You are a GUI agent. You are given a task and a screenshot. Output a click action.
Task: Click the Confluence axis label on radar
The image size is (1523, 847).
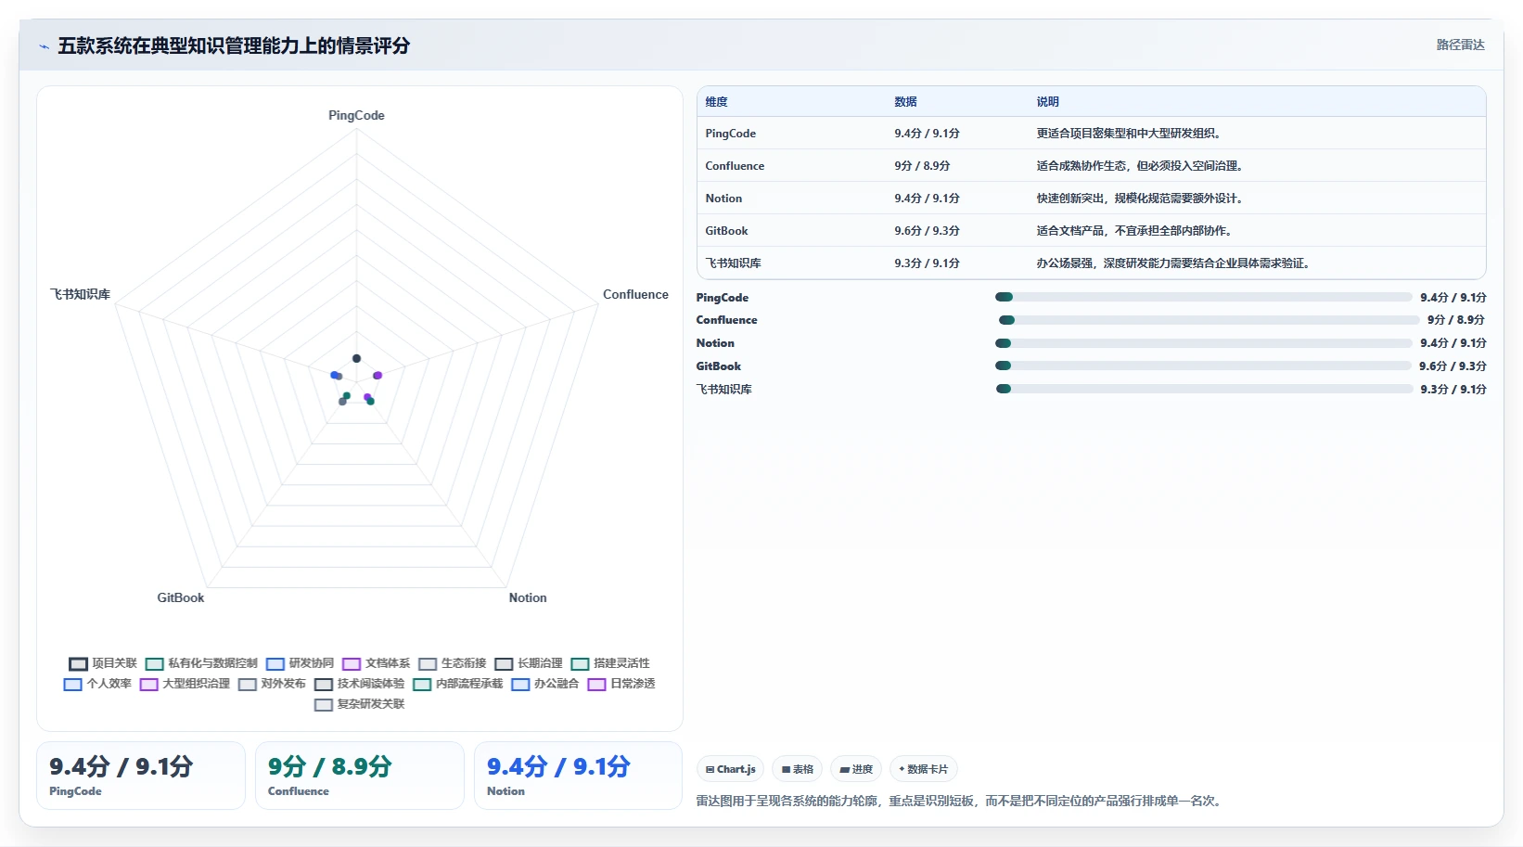635,295
